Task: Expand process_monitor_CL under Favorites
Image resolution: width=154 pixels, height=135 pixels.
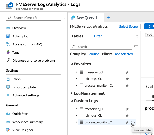Action: (x=76, y=85)
